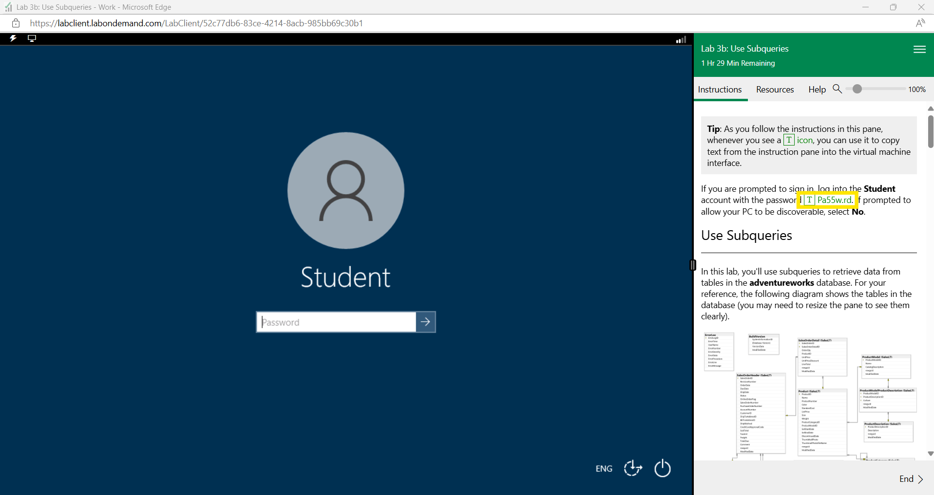Click the green 'icon' link in the tip
934x495 pixels.
pos(805,140)
